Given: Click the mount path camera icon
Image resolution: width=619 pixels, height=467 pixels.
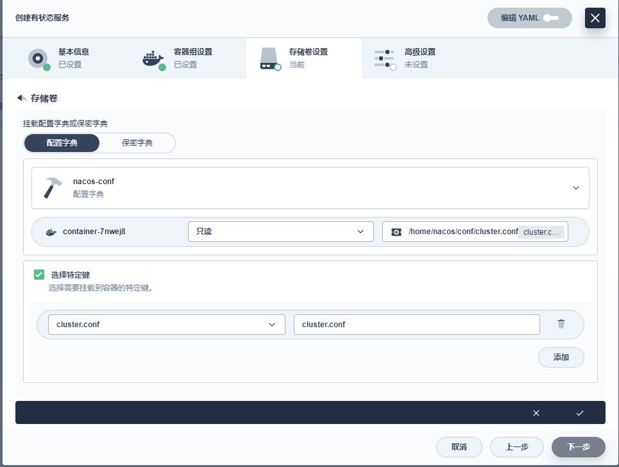Looking at the screenshot, I should pos(396,232).
